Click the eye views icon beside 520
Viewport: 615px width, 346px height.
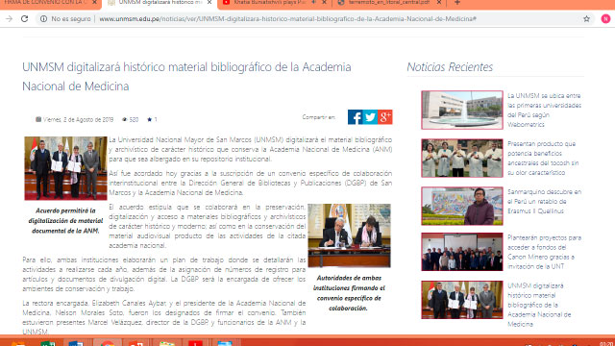tap(125, 119)
